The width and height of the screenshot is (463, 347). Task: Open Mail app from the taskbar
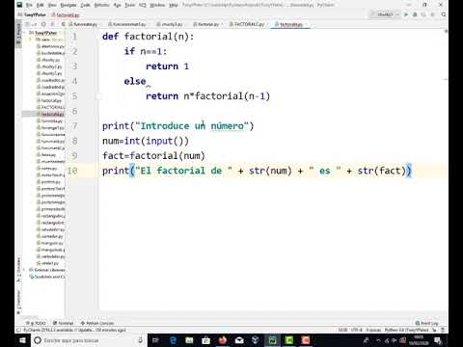click(x=239, y=340)
